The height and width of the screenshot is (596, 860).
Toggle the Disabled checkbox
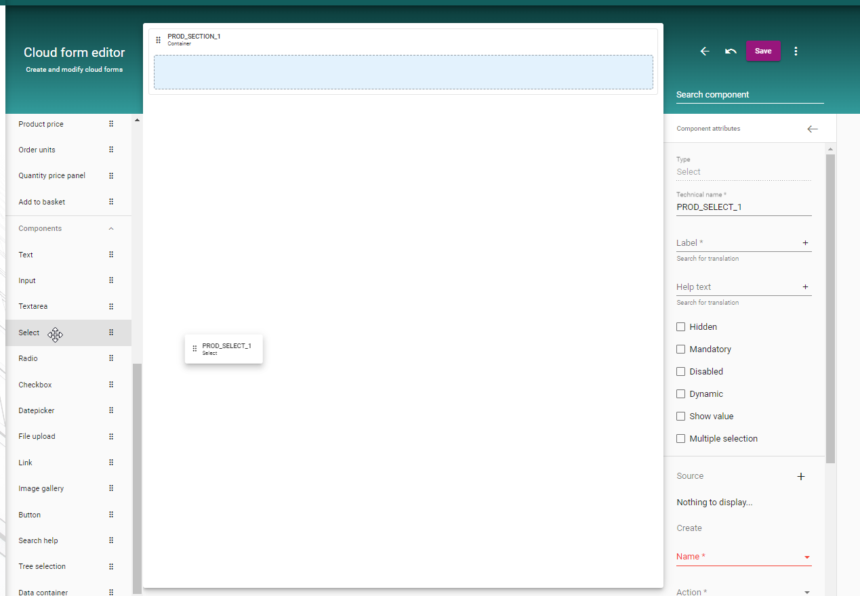point(681,371)
